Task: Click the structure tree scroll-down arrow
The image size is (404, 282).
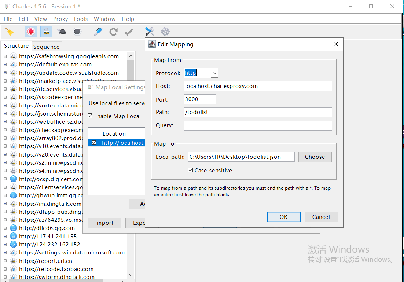Action: (131, 275)
